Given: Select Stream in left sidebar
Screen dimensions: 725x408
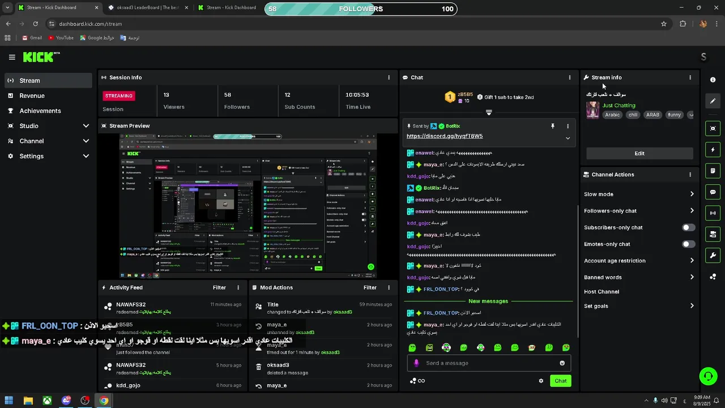Looking at the screenshot, I should [48, 80].
